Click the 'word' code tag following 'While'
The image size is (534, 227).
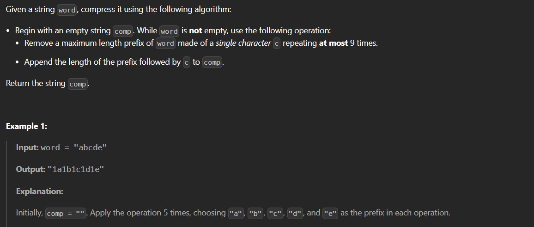pyautogui.click(x=169, y=31)
